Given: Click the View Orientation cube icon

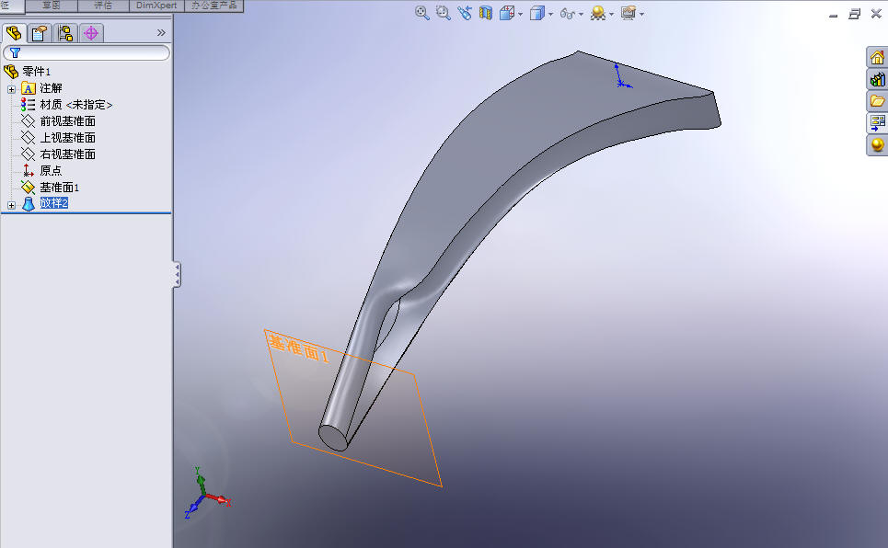Looking at the screenshot, I should point(507,13).
